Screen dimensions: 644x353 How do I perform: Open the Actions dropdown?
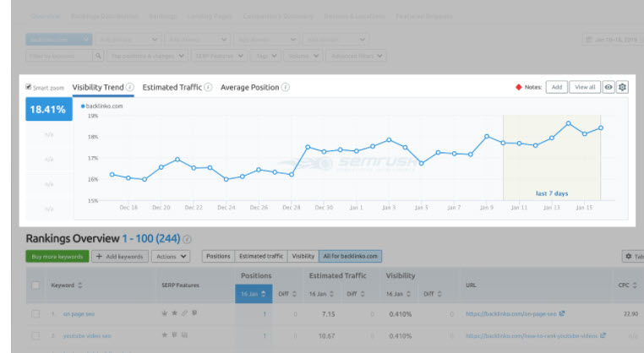click(171, 256)
